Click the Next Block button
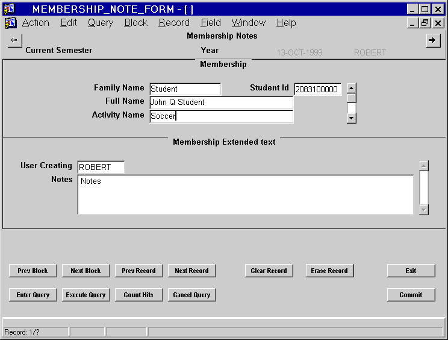 click(x=86, y=271)
